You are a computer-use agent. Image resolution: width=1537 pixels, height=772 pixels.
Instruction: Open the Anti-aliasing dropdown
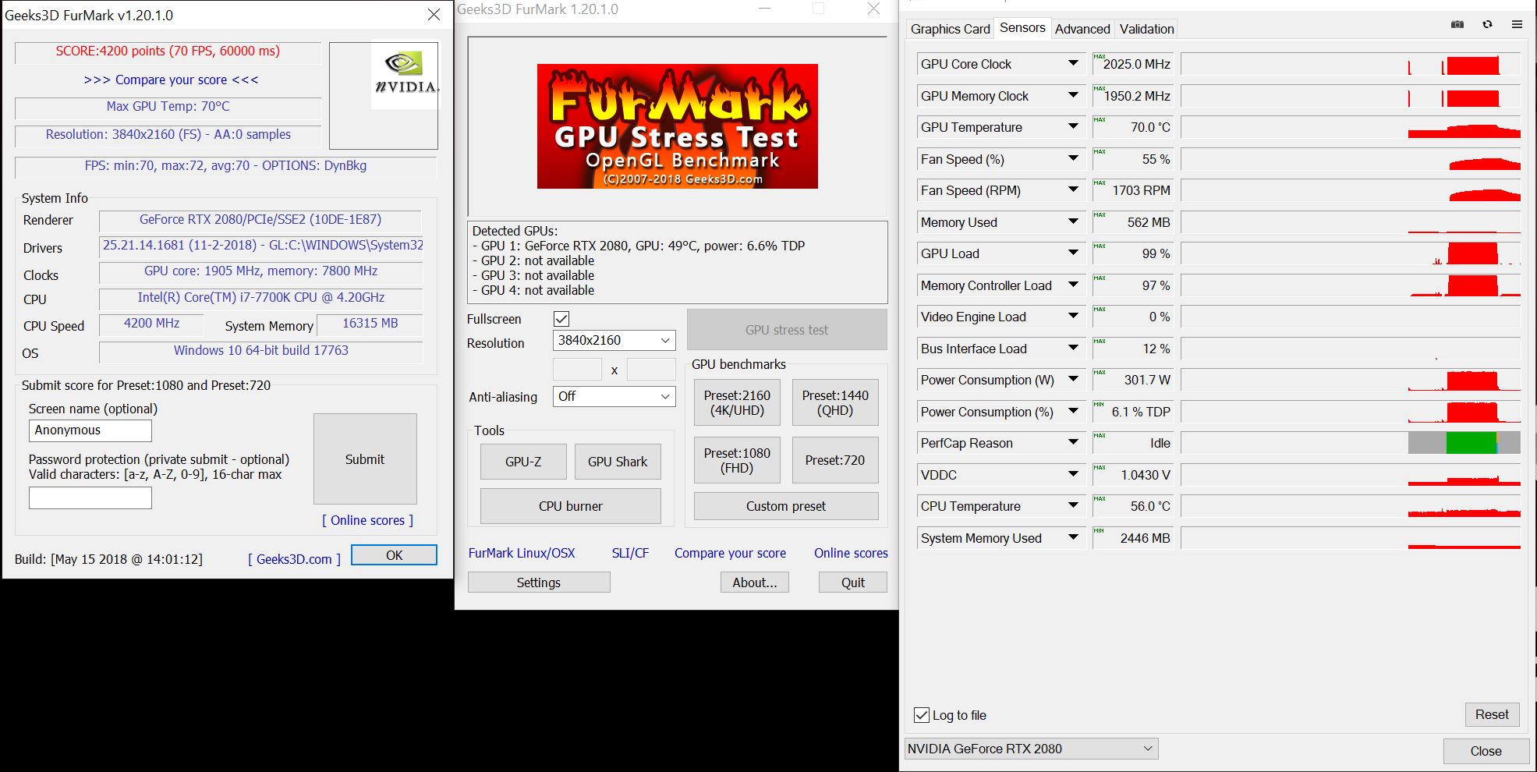614,397
